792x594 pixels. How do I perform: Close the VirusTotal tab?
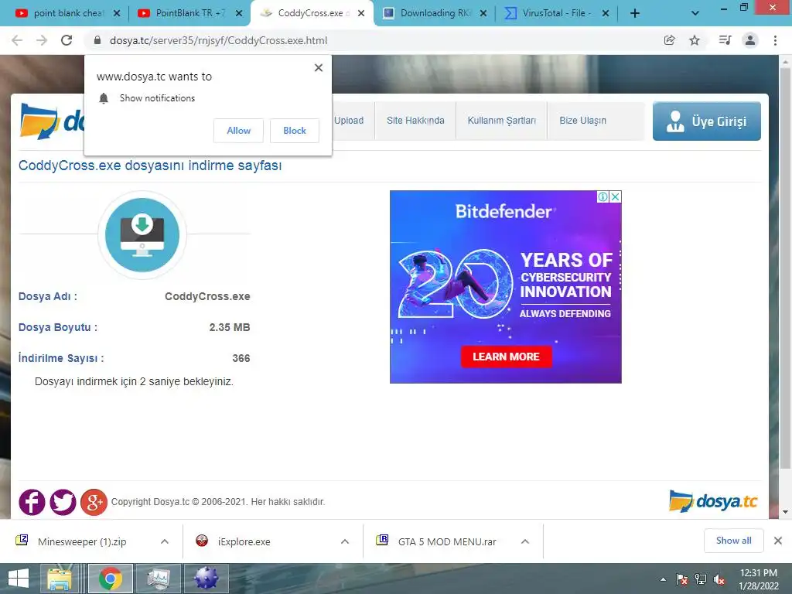(x=606, y=14)
